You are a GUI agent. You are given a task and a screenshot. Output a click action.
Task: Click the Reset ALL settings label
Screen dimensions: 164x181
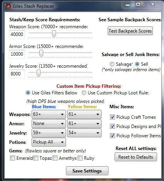click(x=136, y=149)
